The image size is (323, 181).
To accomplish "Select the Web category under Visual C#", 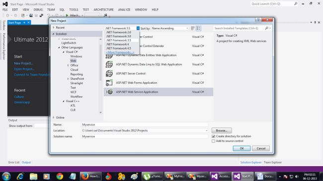I will pos(73,61).
